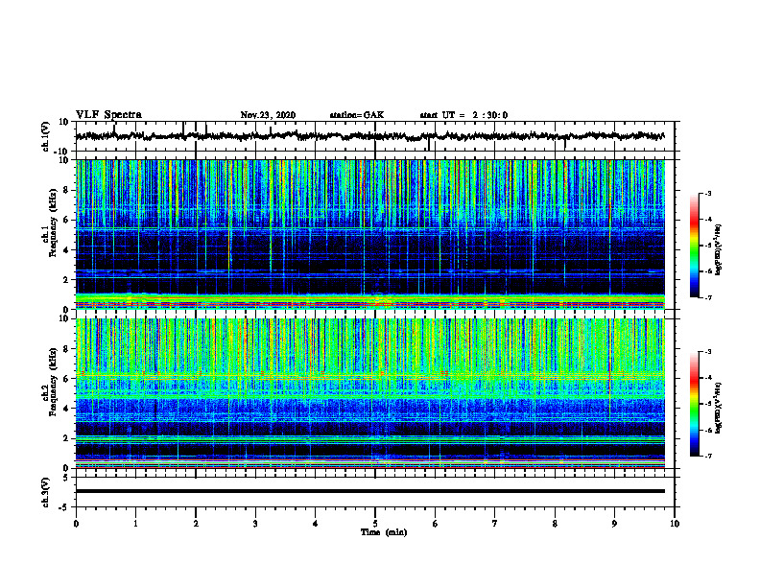The height and width of the screenshot is (587, 760).
Task: Click the ch.1 "Frequency (kHz)" axis label
Action: pyautogui.click(x=54, y=222)
